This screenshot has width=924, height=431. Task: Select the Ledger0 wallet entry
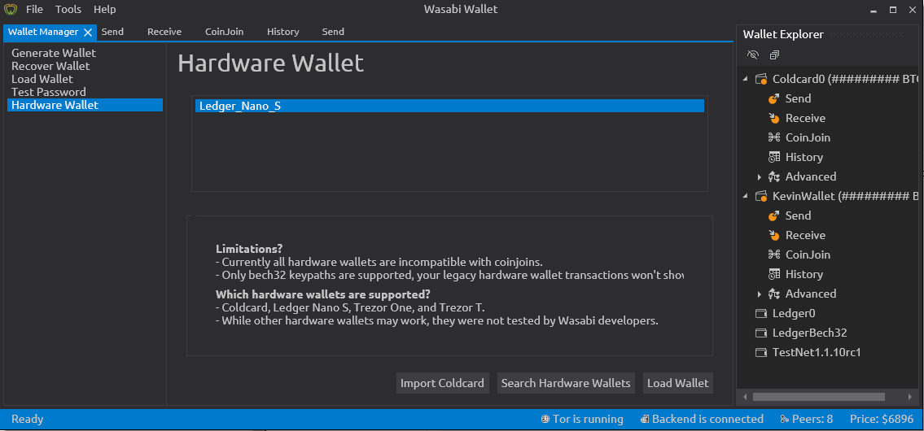(794, 313)
